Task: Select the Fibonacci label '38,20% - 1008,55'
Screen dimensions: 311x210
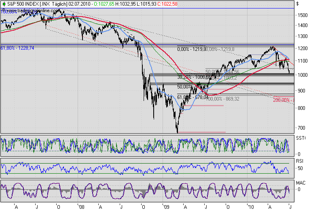Action: (x=194, y=77)
